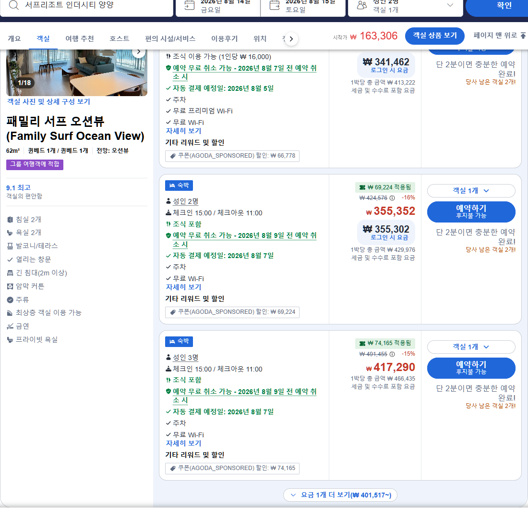
Task: Click info icon beside ₩424,576
Action: click(392, 198)
